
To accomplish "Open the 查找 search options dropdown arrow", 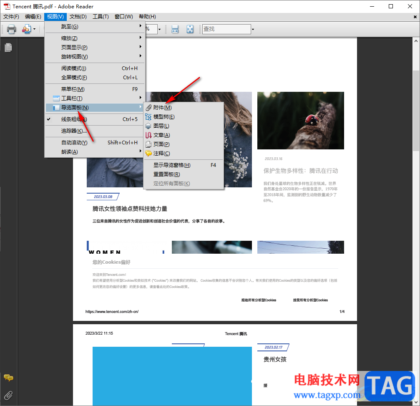I will [x=253, y=29].
